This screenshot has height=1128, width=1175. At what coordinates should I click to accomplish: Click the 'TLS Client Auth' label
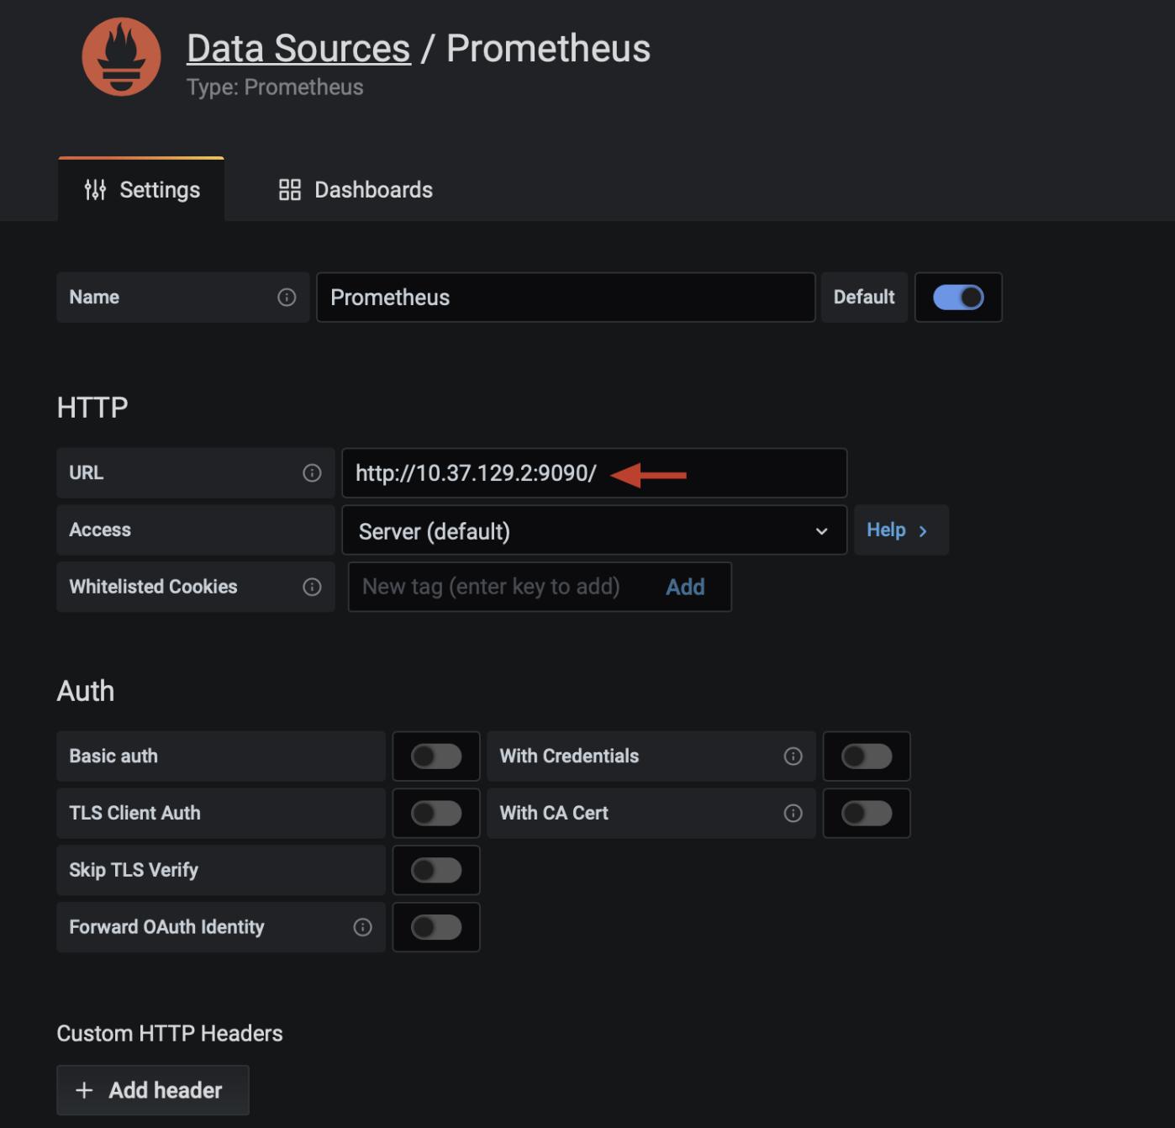(x=134, y=813)
